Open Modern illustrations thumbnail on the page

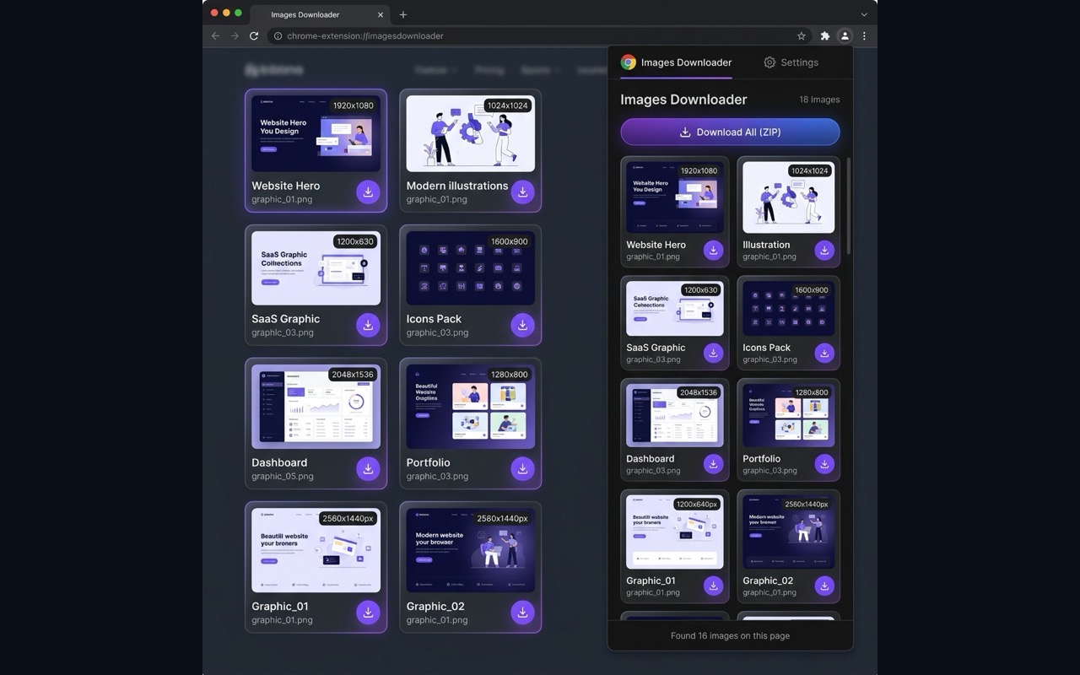[471, 133]
